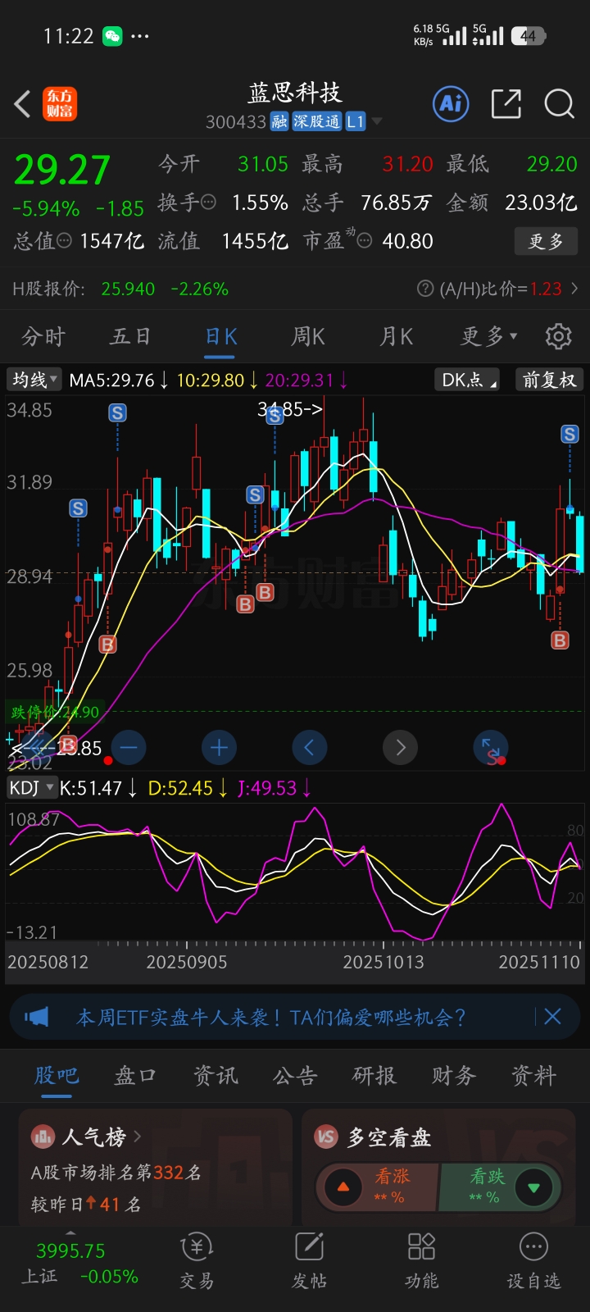The height and width of the screenshot is (1312, 590).
Task: Open the 股吧 tab
Action: [57, 1075]
